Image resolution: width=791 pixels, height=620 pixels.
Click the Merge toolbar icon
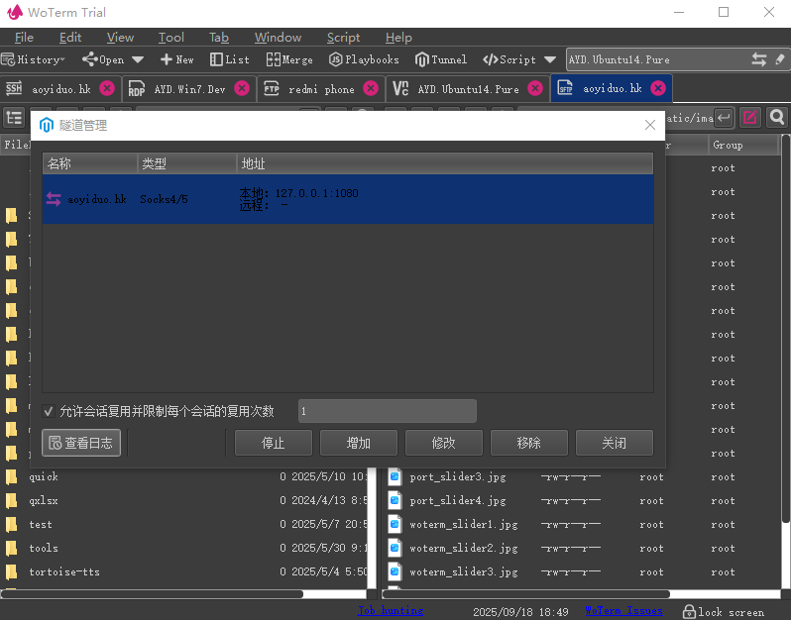tap(289, 59)
